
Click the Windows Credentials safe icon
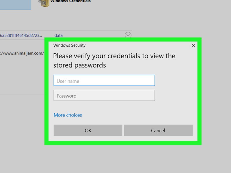click(44, 3)
